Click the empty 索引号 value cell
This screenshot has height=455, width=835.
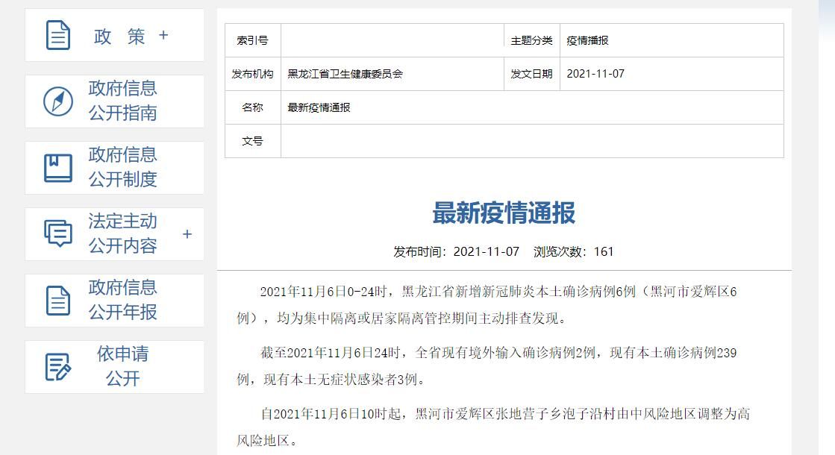click(392, 40)
